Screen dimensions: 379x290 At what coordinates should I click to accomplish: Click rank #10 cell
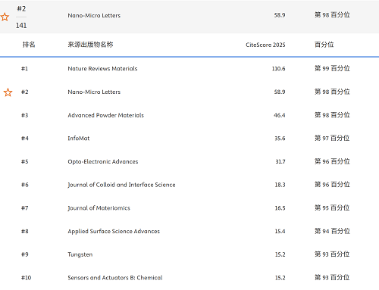tap(27, 278)
